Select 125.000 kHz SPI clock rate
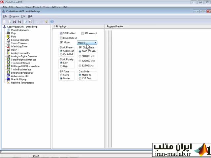The width and height of the screenshot is (211, 158). (x=80, y=61)
